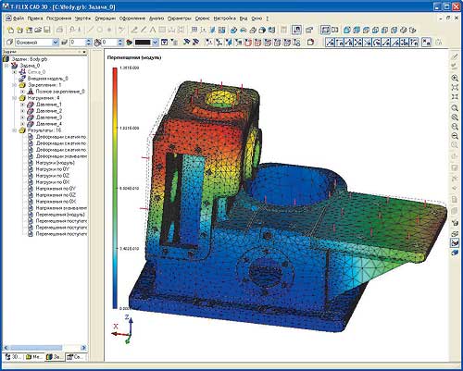Image resolution: width=463 pixels, height=371 pixels.
Task: Open the Окно menu
Action: [257, 19]
